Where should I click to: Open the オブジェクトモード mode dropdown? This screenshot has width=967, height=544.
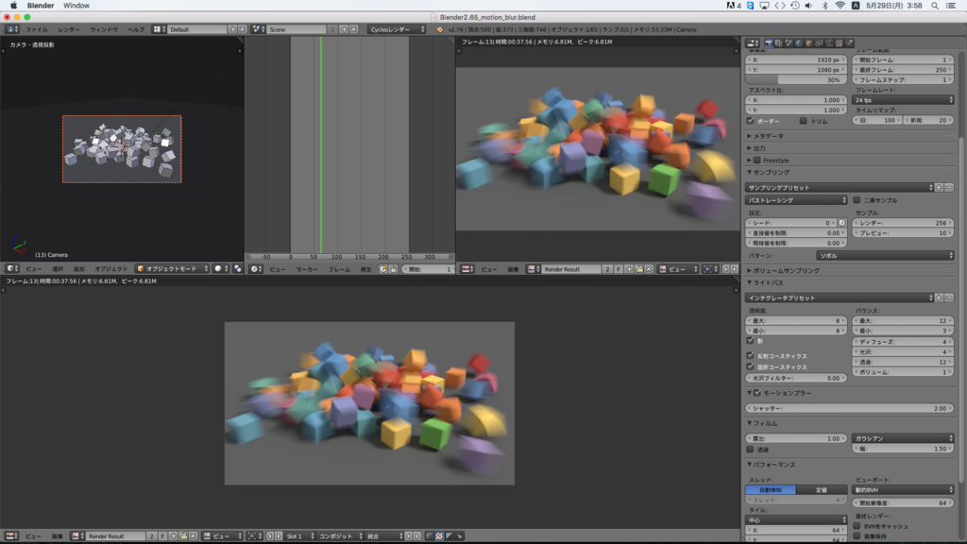point(173,269)
